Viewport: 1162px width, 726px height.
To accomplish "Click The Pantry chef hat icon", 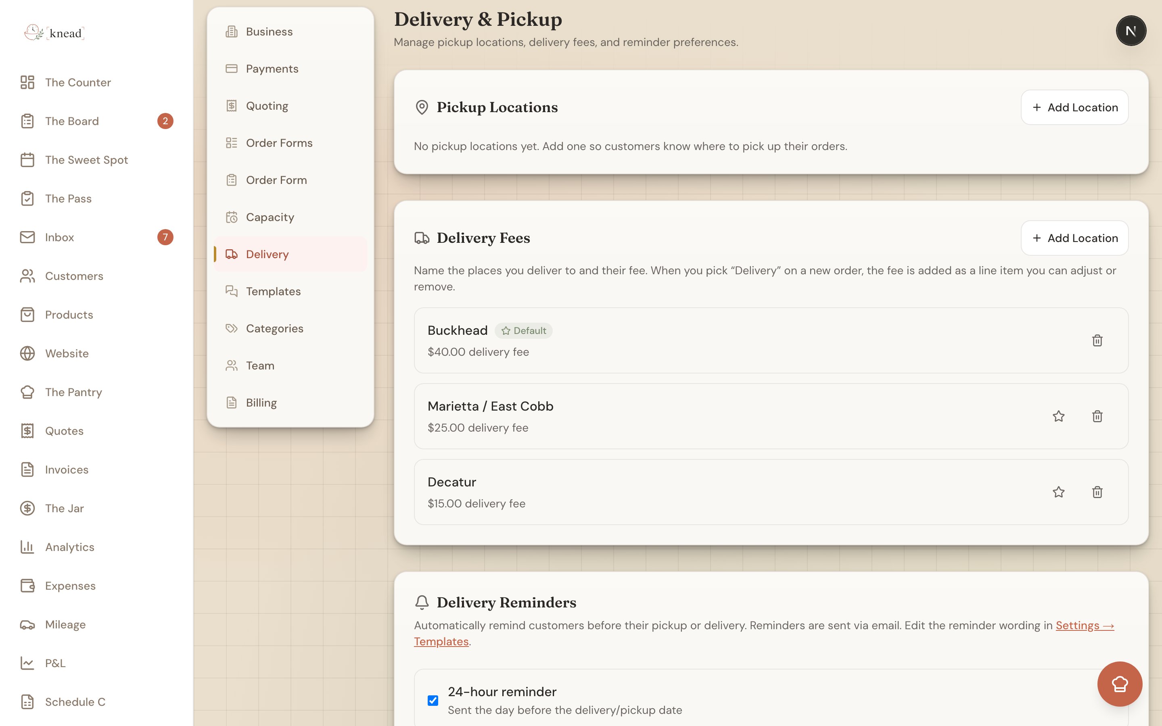I will (x=27, y=392).
